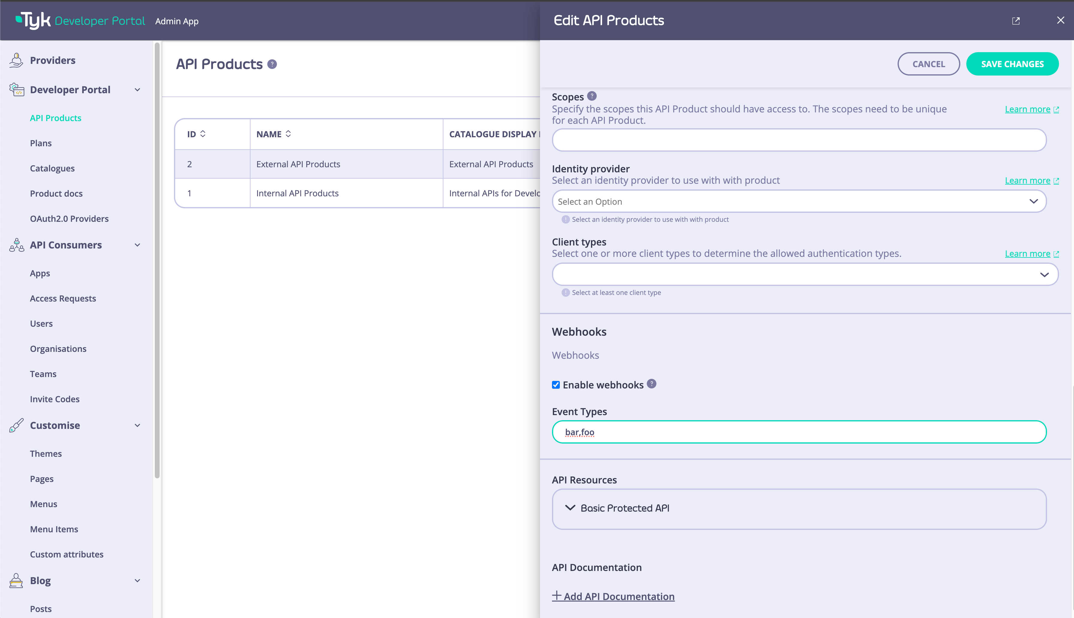The width and height of the screenshot is (1074, 618).
Task: Click ID cell with value 2
Action: tap(212, 164)
